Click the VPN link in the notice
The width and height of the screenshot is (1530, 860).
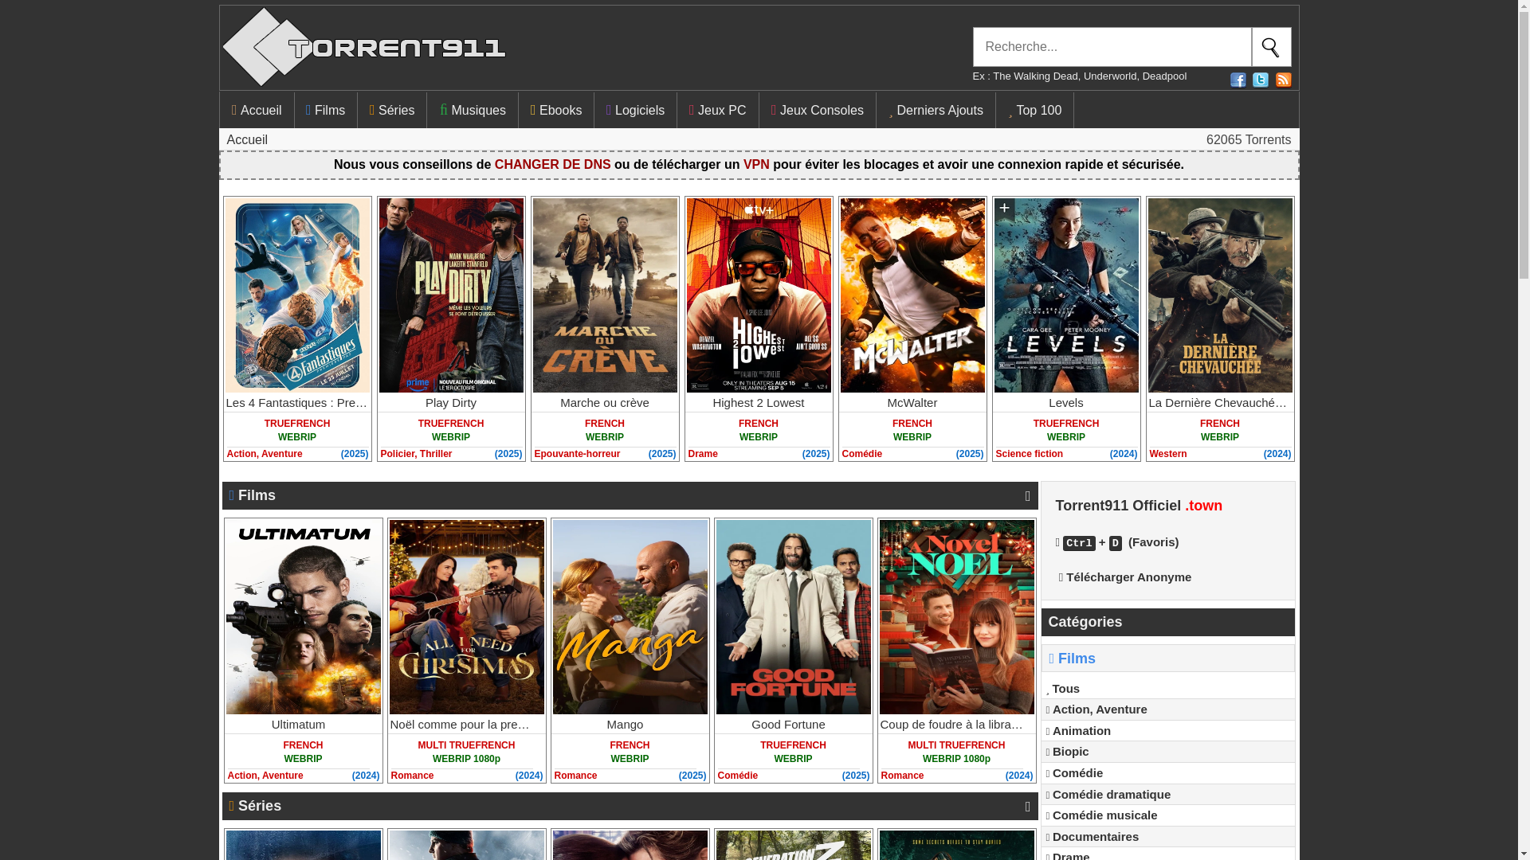click(x=756, y=165)
